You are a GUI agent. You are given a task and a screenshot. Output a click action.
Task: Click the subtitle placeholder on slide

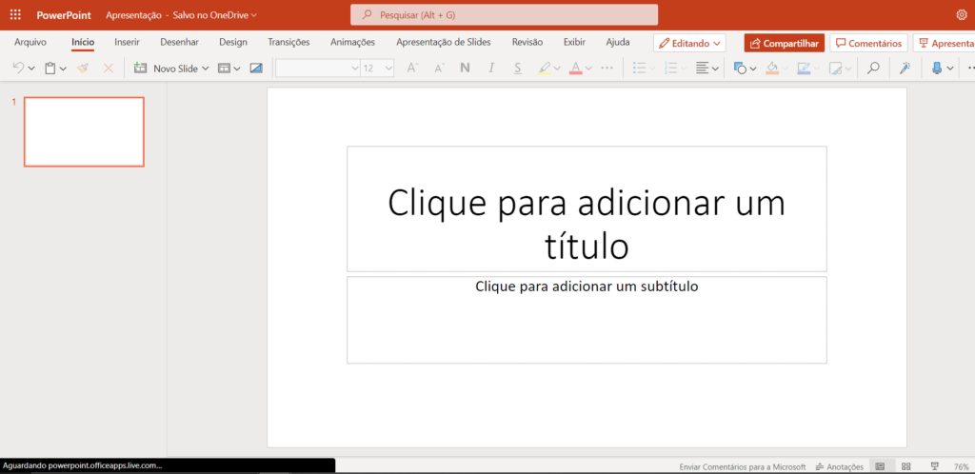587,320
